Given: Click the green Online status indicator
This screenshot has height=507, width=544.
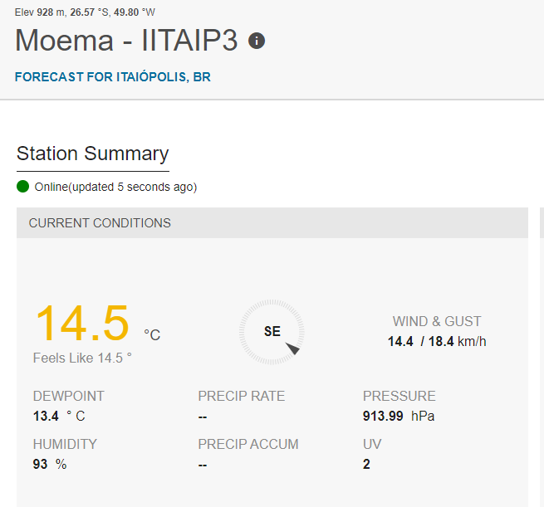Looking at the screenshot, I should point(23,187).
